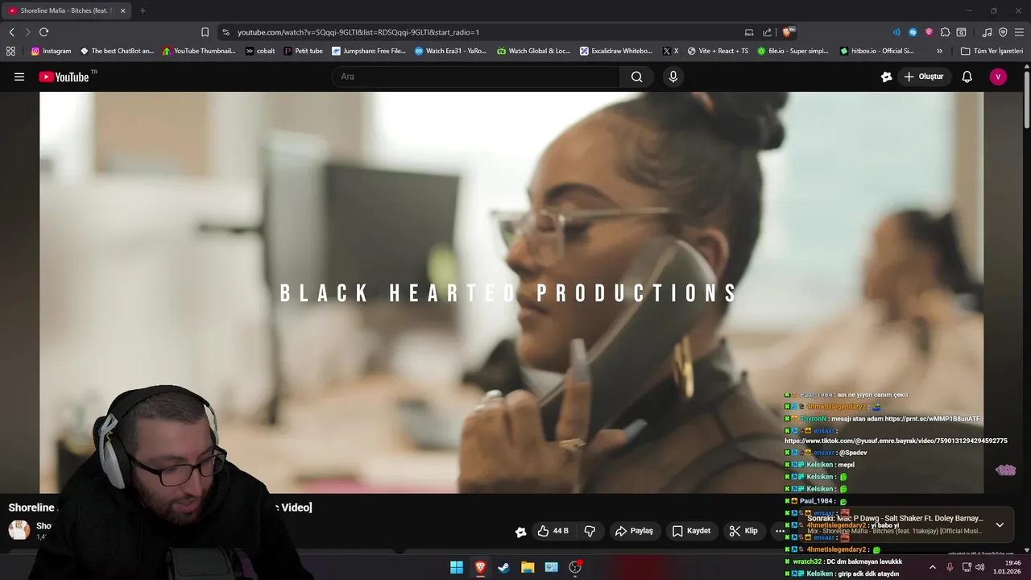Open Watch Era31 bookmark
The height and width of the screenshot is (580, 1031).
coord(451,51)
